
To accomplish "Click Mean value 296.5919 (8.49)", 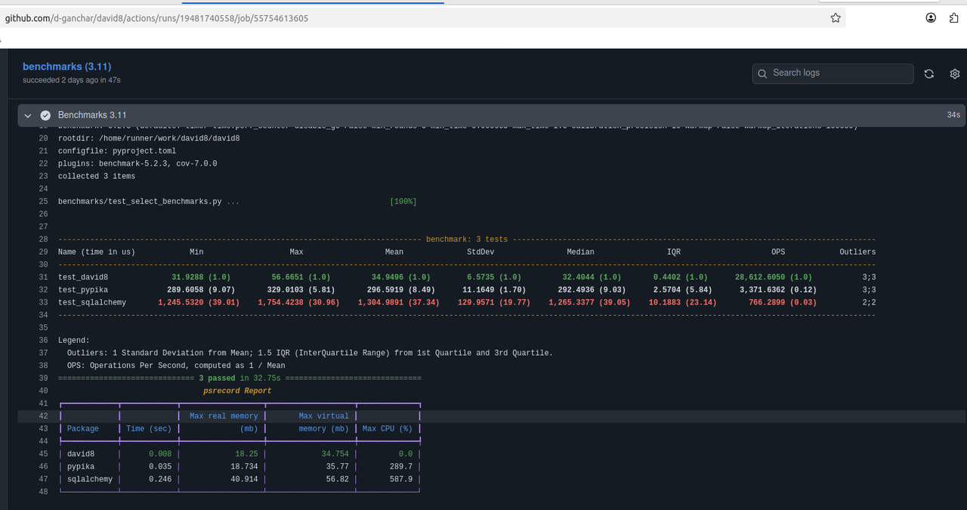I will (401, 290).
